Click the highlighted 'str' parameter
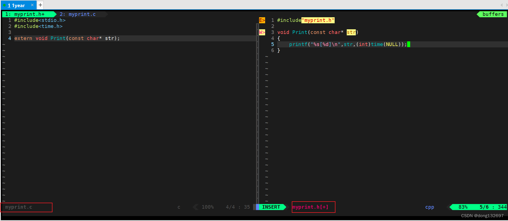Screen dimensions: 508x221 [351, 32]
